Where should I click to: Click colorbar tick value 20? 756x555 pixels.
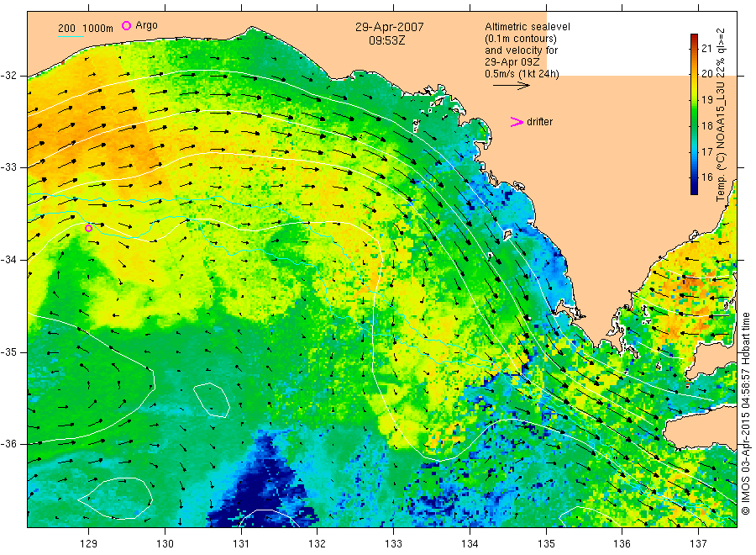[706, 74]
